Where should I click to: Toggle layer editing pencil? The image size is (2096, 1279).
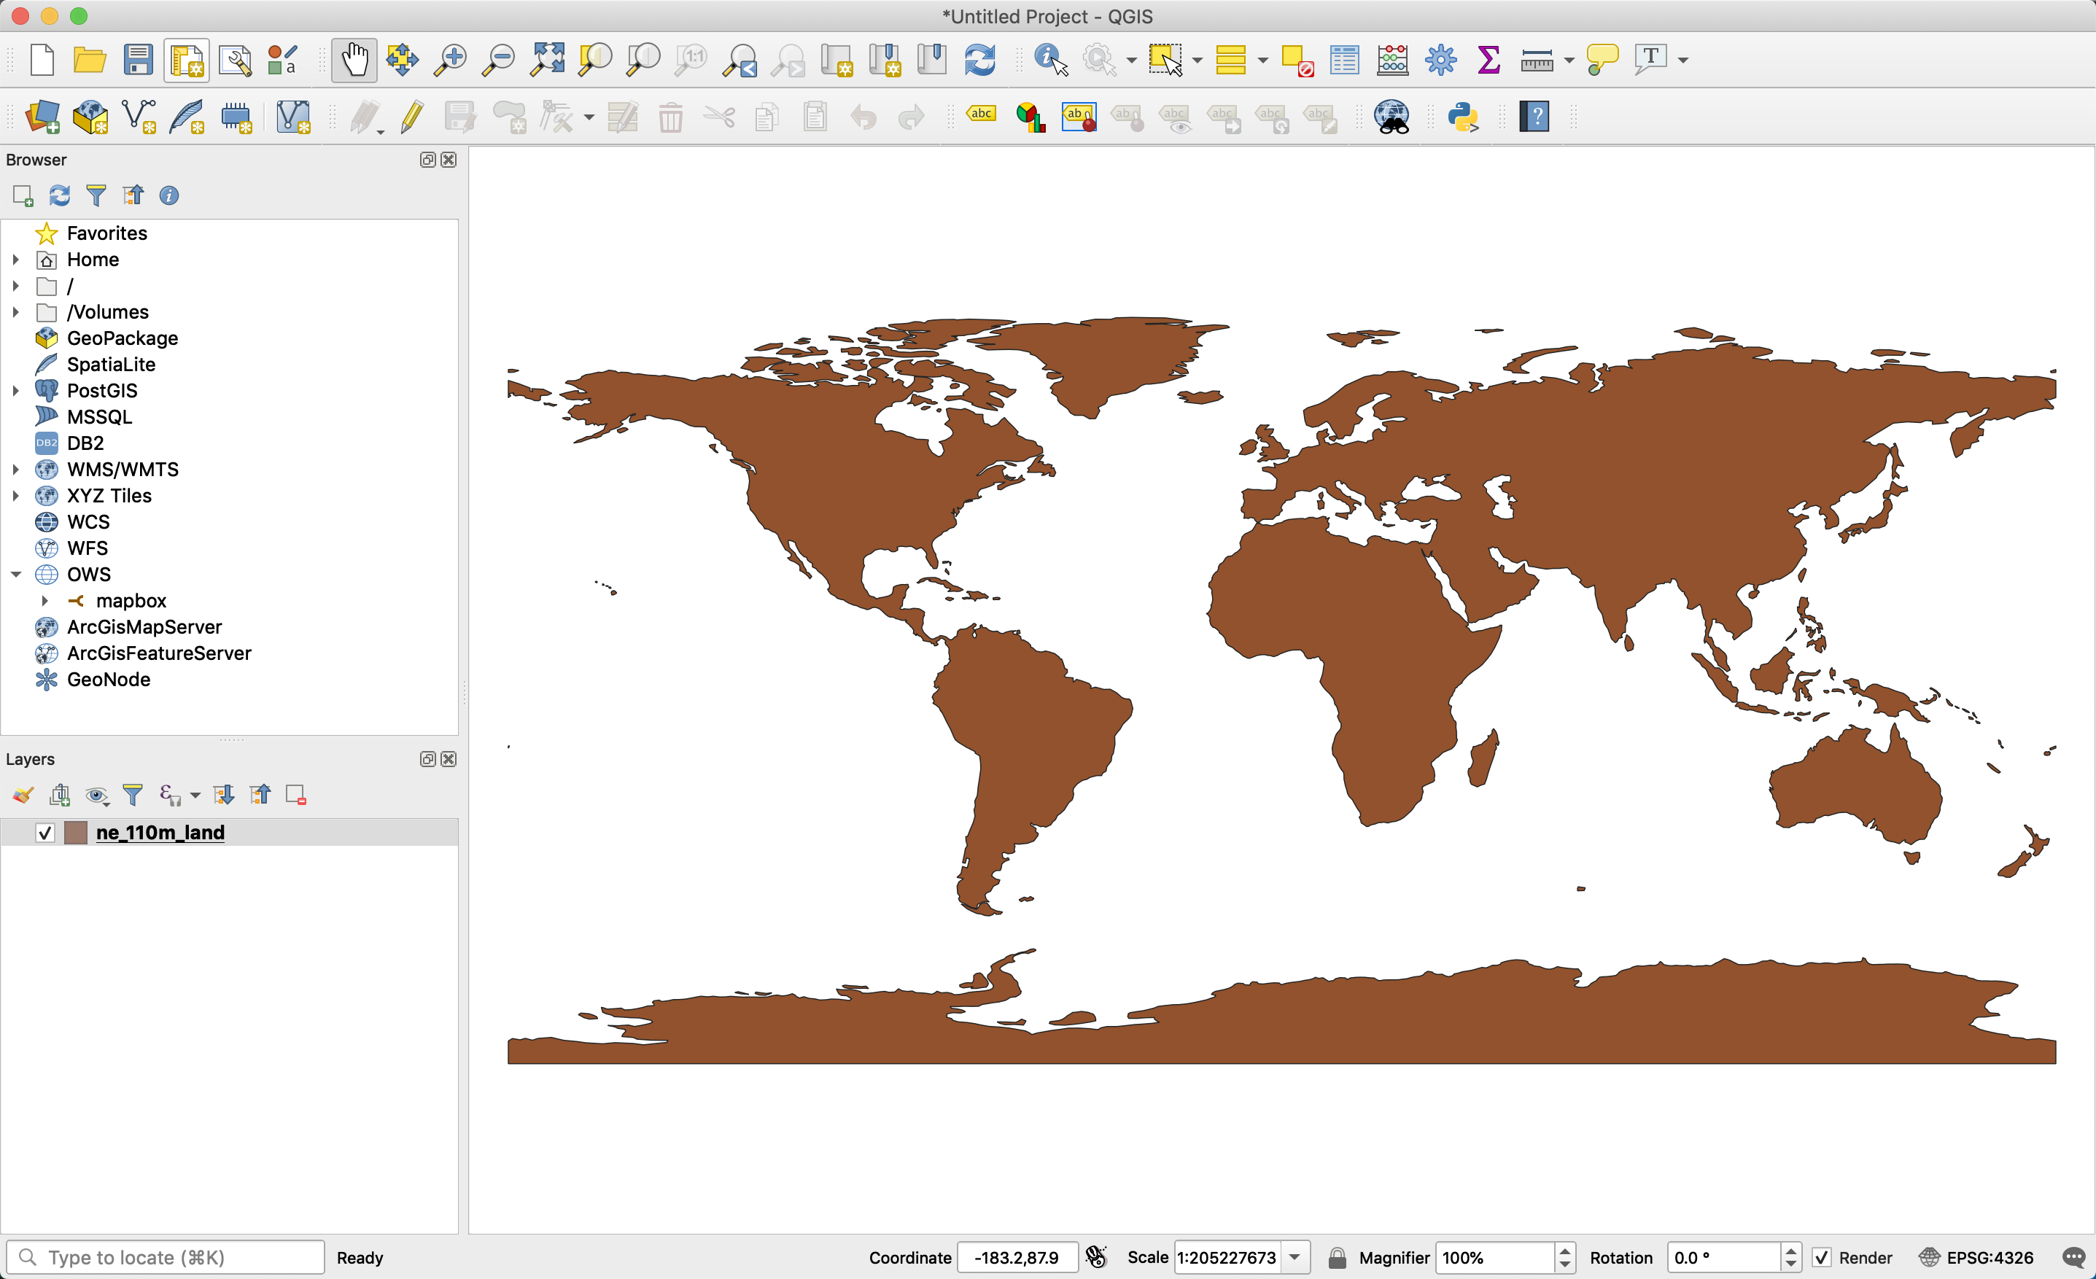[x=413, y=117]
